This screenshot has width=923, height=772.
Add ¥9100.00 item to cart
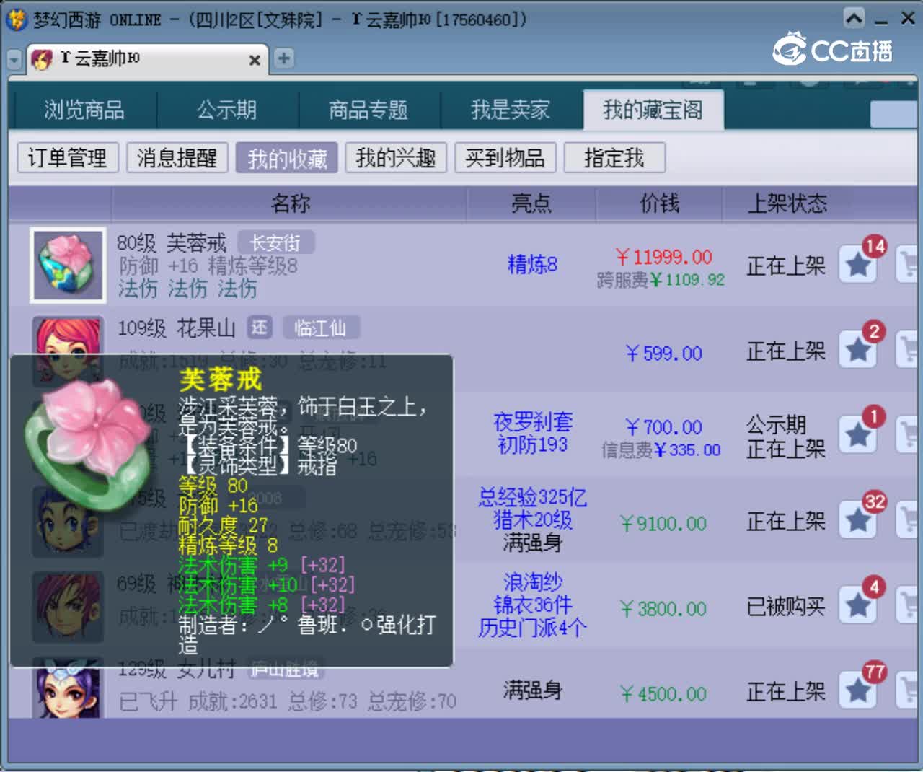pyautogui.click(x=907, y=521)
